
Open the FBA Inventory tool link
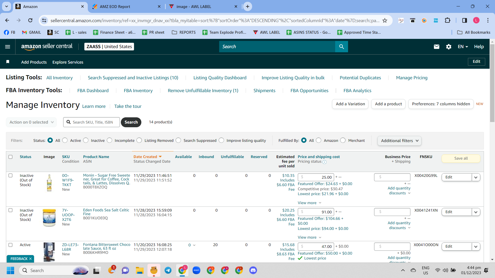138,91
